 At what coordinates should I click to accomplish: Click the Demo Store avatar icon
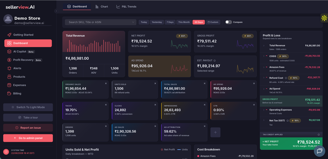pyautogui.click(x=8, y=19)
